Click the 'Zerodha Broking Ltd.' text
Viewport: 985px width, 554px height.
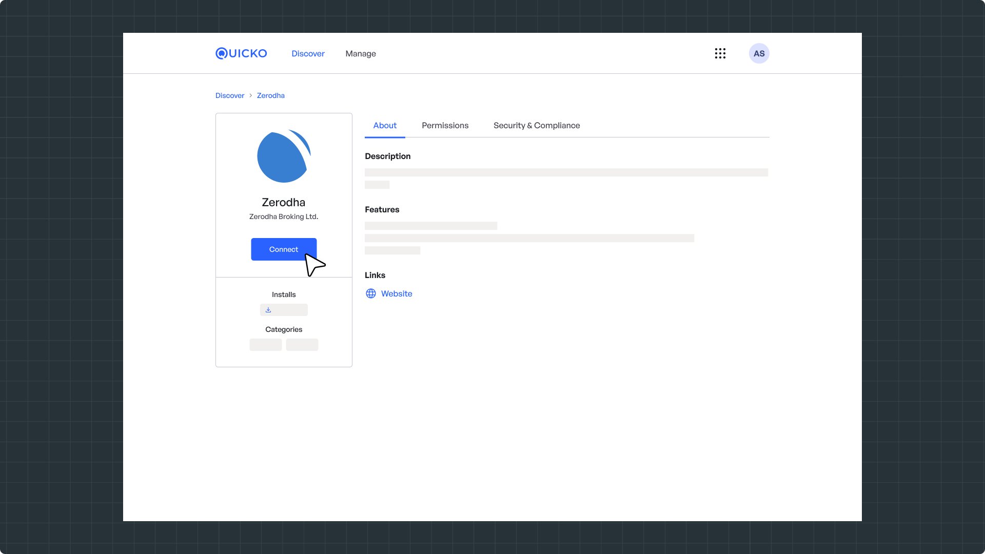[x=284, y=216]
